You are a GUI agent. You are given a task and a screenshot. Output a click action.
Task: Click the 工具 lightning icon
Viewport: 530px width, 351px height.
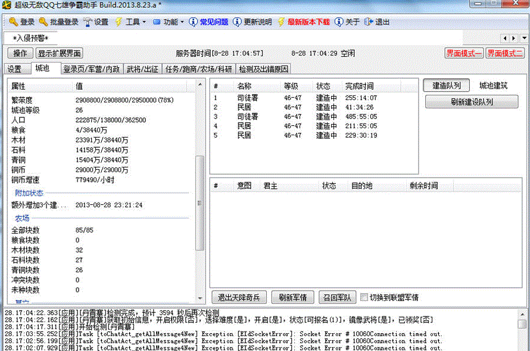point(119,22)
